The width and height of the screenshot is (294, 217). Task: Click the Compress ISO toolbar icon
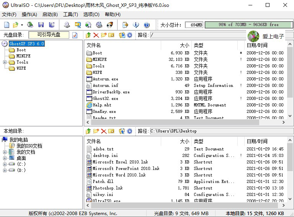click(78, 25)
